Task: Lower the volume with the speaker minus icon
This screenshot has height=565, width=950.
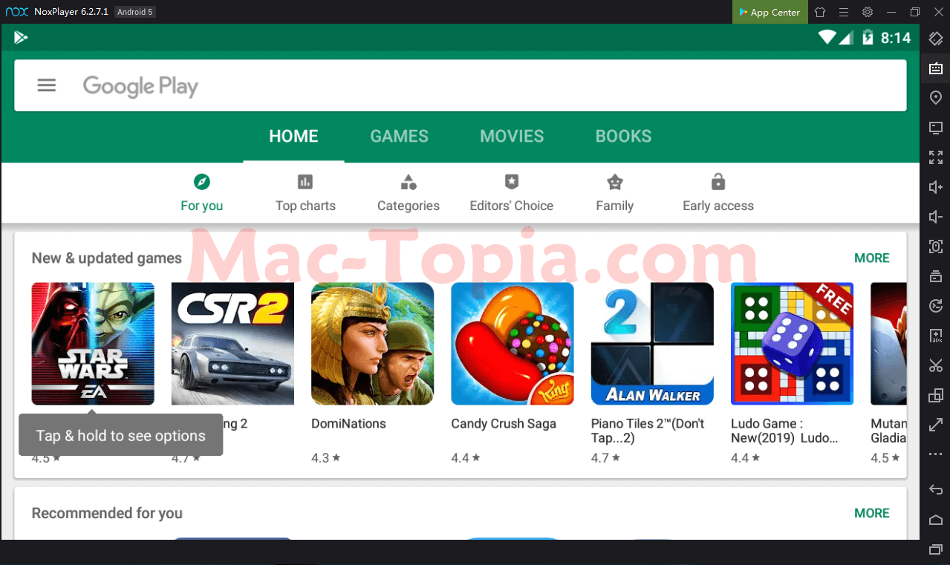Action: (936, 217)
